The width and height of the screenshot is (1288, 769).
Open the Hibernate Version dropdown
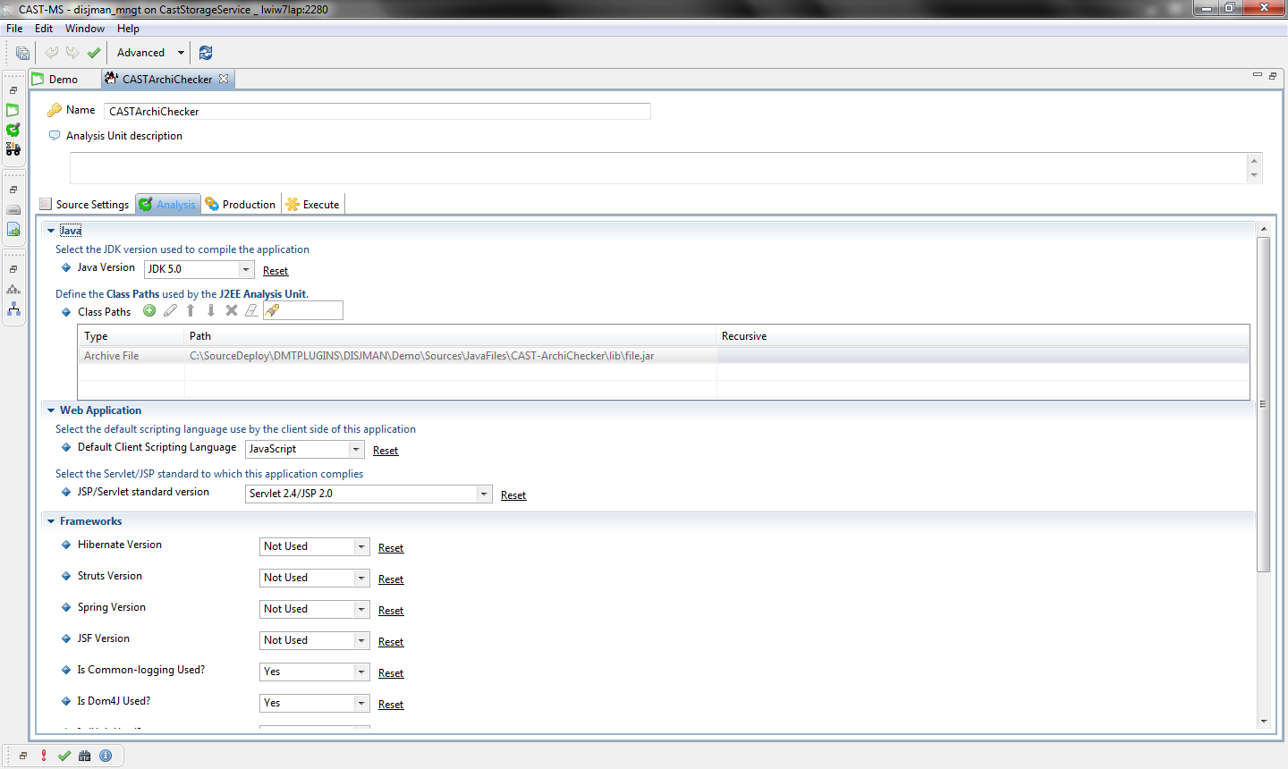pyautogui.click(x=360, y=546)
